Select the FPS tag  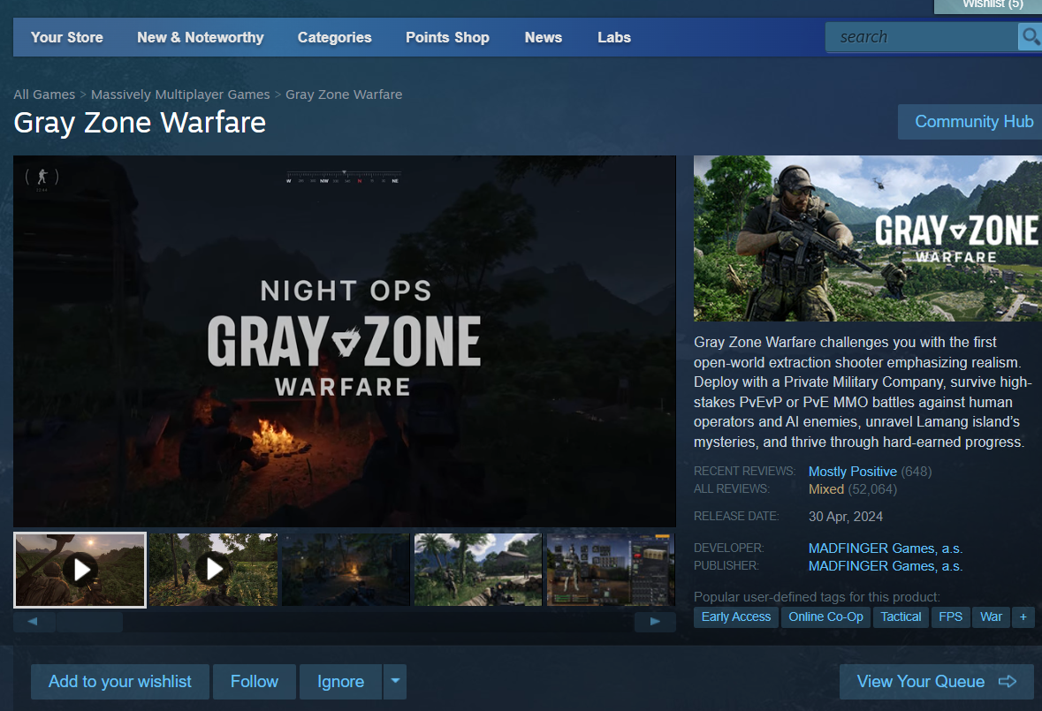point(950,616)
